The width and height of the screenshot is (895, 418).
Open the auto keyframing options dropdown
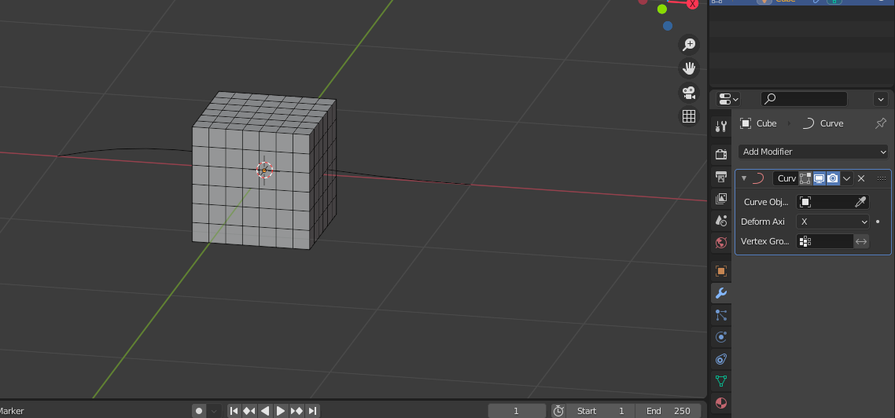[214, 411]
